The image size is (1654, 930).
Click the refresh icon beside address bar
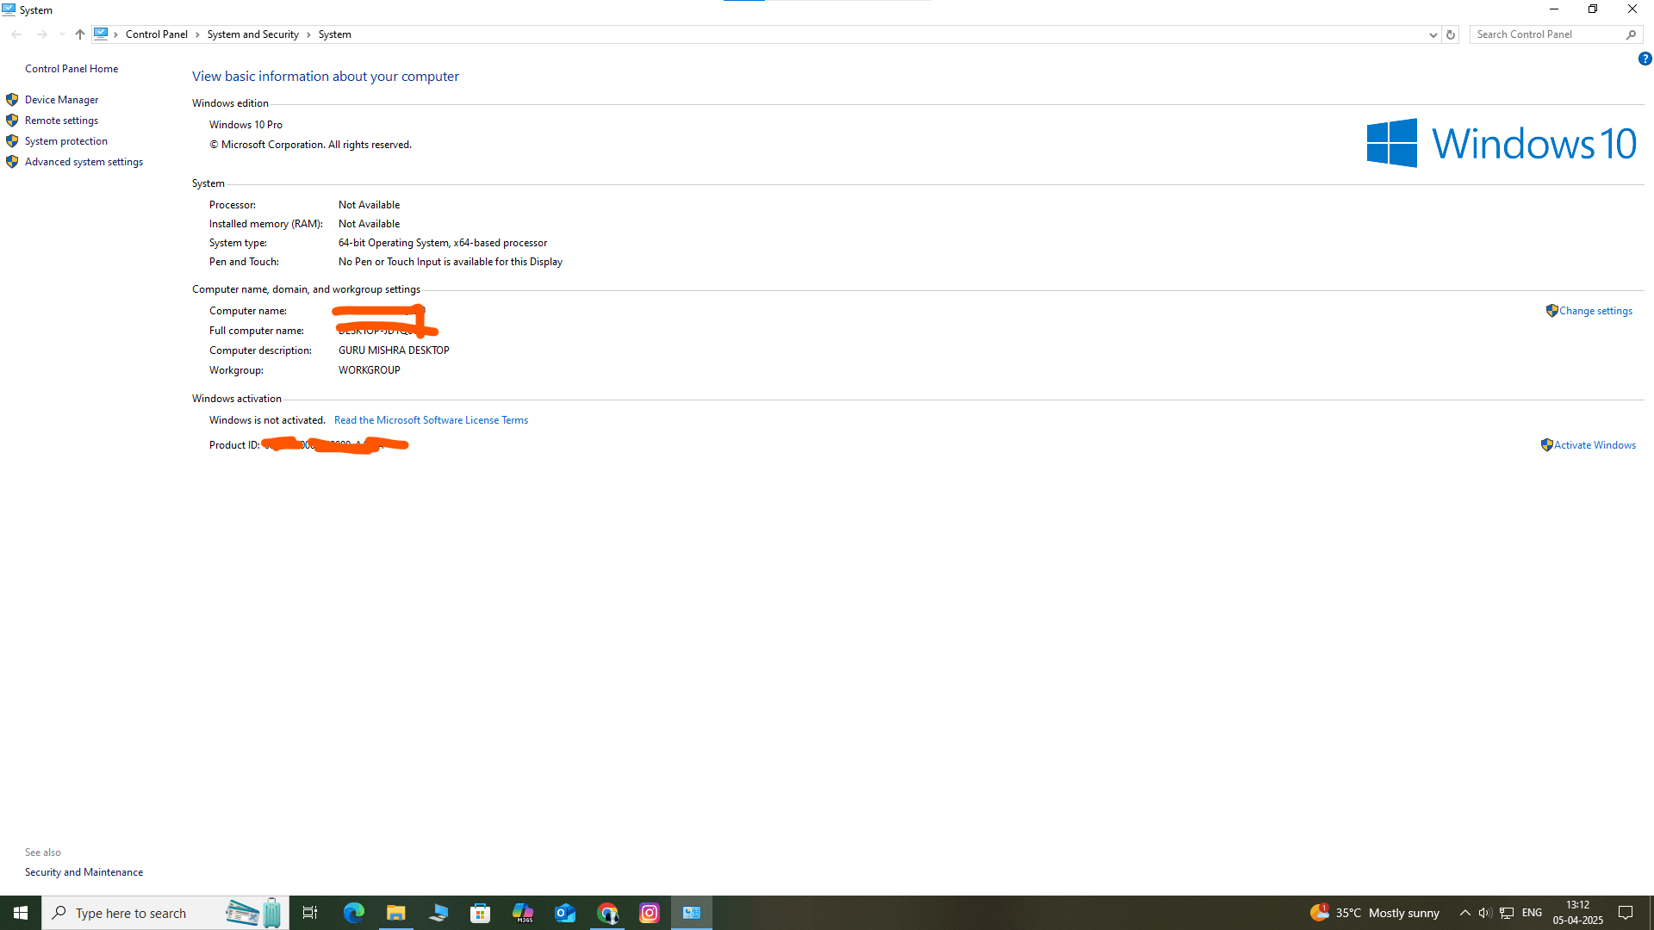[x=1451, y=34]
